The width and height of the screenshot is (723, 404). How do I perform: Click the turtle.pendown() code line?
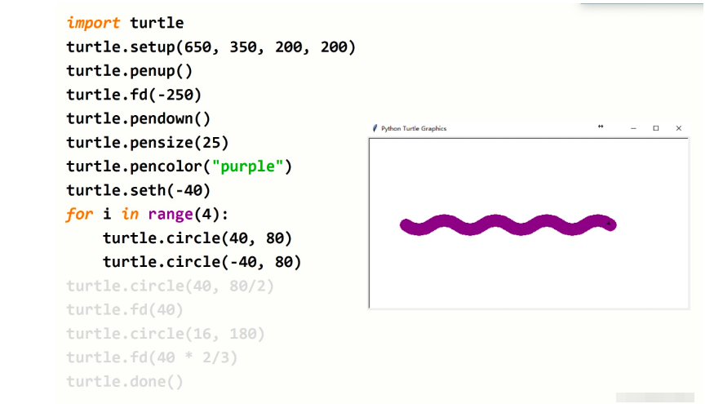[138, 119]
